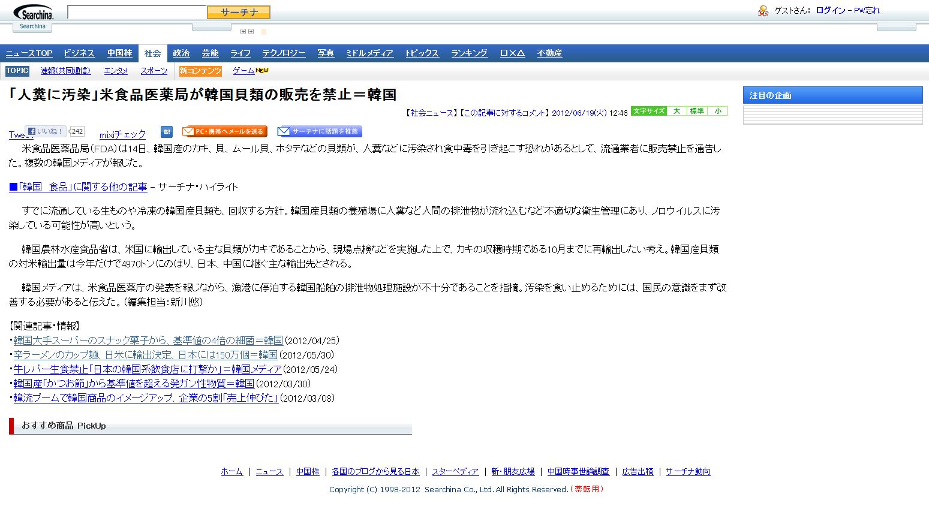Open the ランキング navigation tab
The image size is (929, 506).
pyautogui.click(x=469, y=53)
